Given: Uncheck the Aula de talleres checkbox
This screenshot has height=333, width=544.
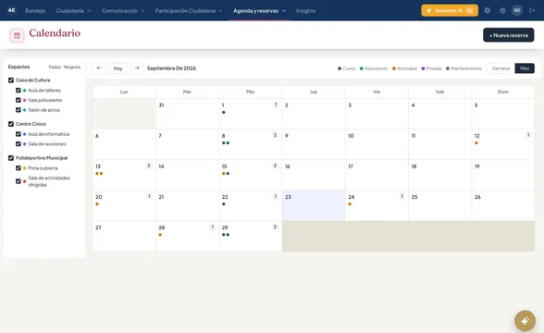Looking at the screenshot, I should (19, 91).
